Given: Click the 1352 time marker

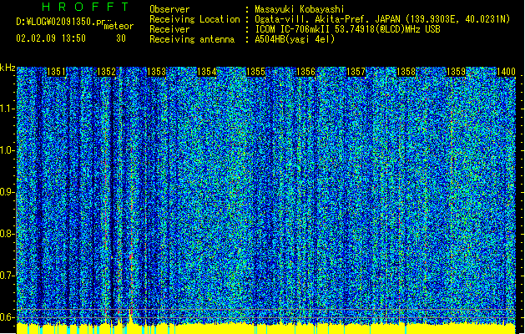Looking at the screenshot, I should [106, 72].
